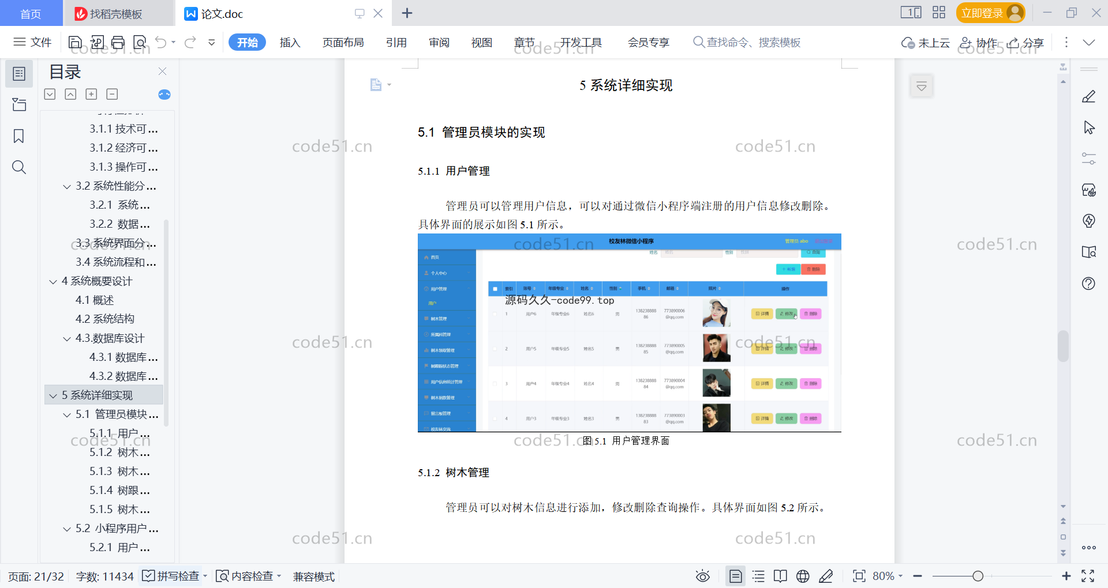The height and width of the screenshot is (588, 1108).
Task: Click the zoom slider handle
Action: coord(978,576)
